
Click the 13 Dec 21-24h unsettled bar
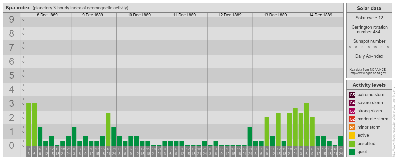pyautogui.click(x=295, y=127)
